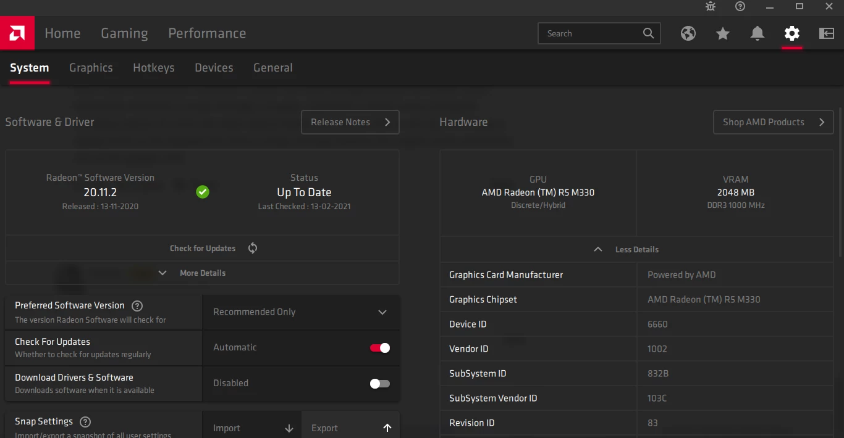Viewport: 844px width, 438px height.
Task: Click the search magnifier icon
Action: [648, 33]
